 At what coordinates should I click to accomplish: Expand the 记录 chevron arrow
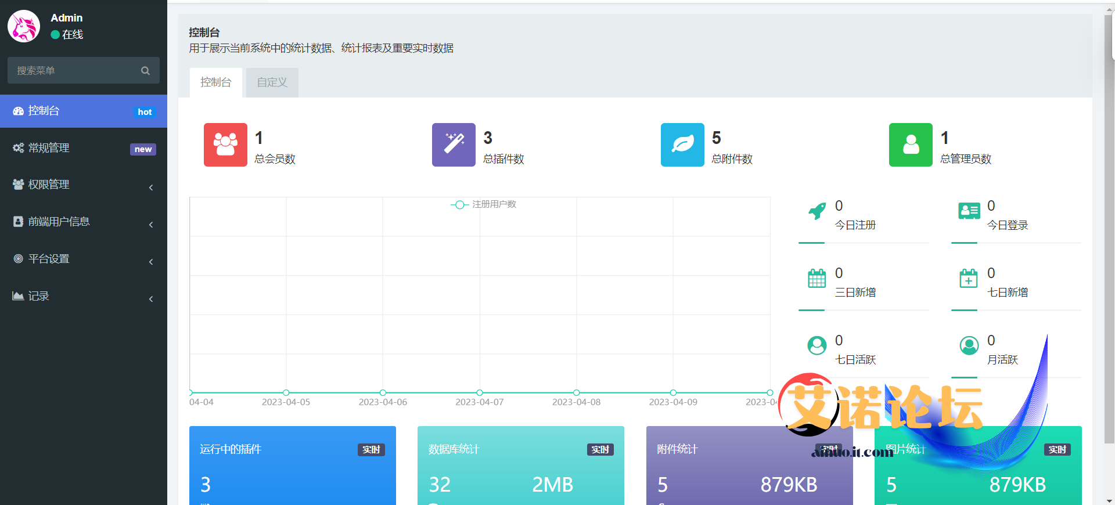(x=151, y=299)
